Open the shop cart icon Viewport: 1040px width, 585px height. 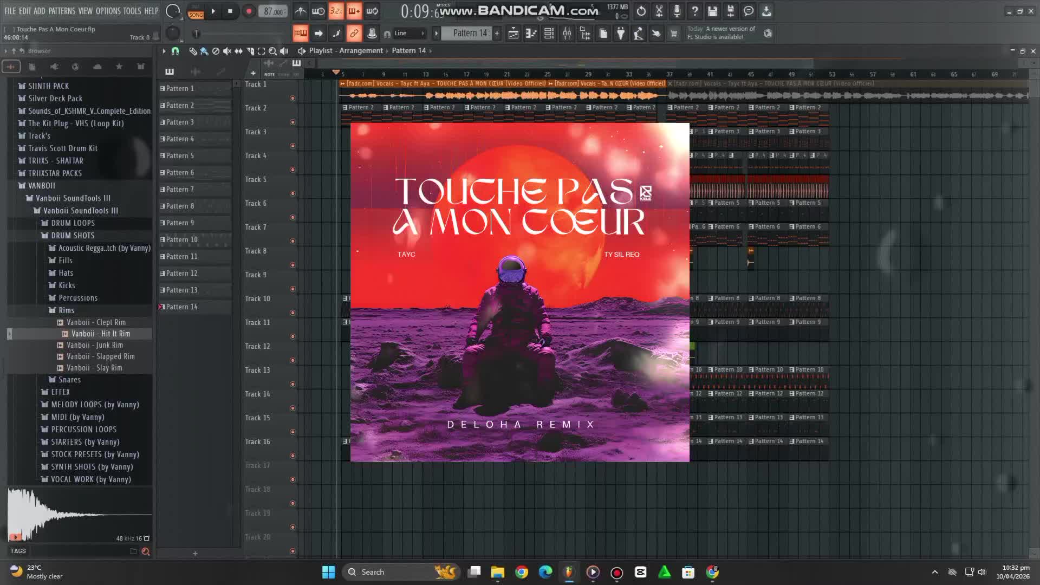pyautogui.click(x=674, y=34)
